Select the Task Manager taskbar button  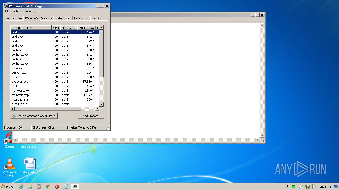pyautogui.click(x=75, y=187)
